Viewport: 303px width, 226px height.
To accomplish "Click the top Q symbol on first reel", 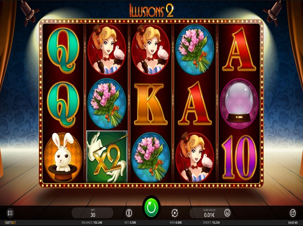I will 63,50.
